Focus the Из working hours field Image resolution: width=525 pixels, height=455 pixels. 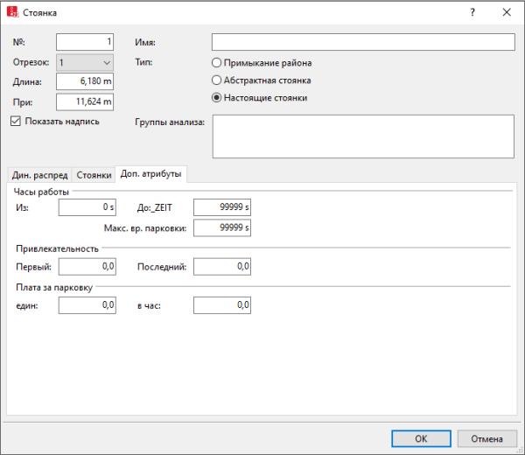pos(87,207)
